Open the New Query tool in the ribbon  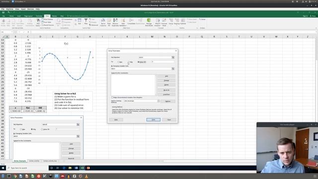click(x=38, y=22)
